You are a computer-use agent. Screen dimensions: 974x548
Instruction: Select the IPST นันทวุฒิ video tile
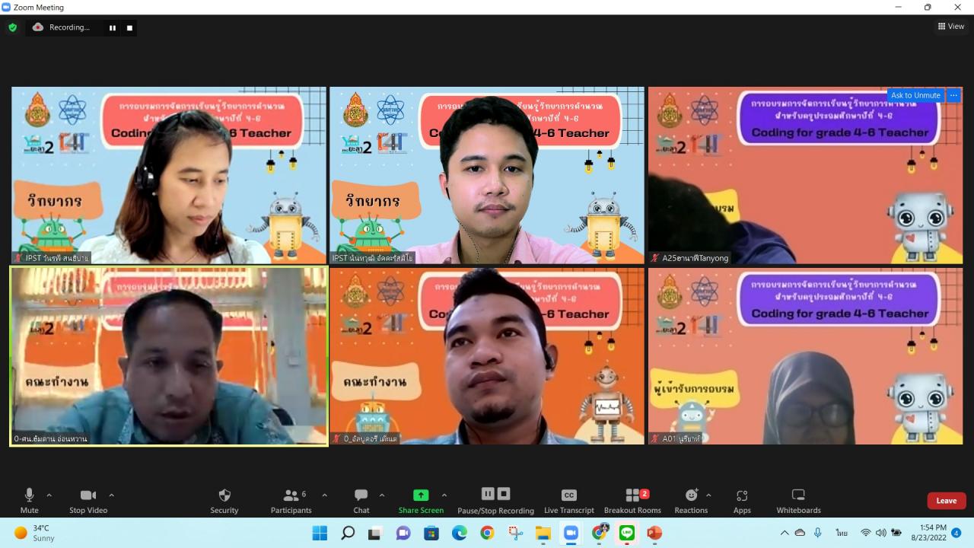[x=486, y=175]
